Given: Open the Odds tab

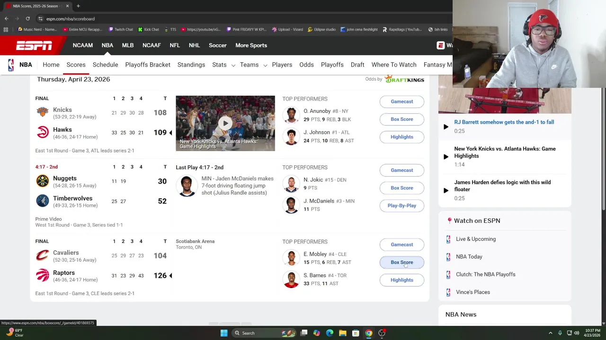Looking at the screenshot, I should [306, 65].
